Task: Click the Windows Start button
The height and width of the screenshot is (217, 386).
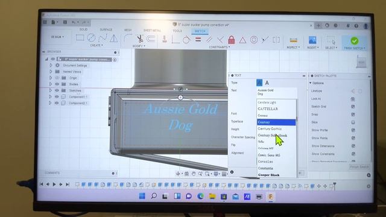Action: tap(142, 196)
